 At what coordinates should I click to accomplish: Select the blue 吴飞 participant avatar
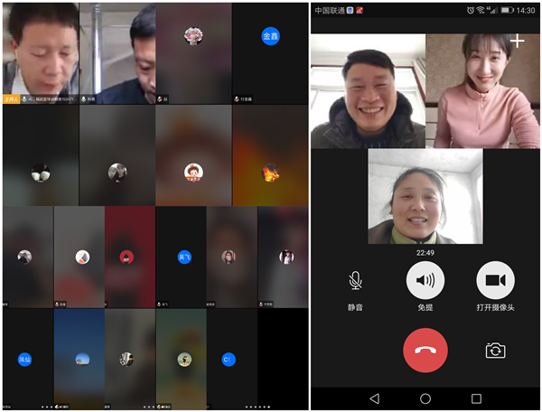click(x=184, y=257)
